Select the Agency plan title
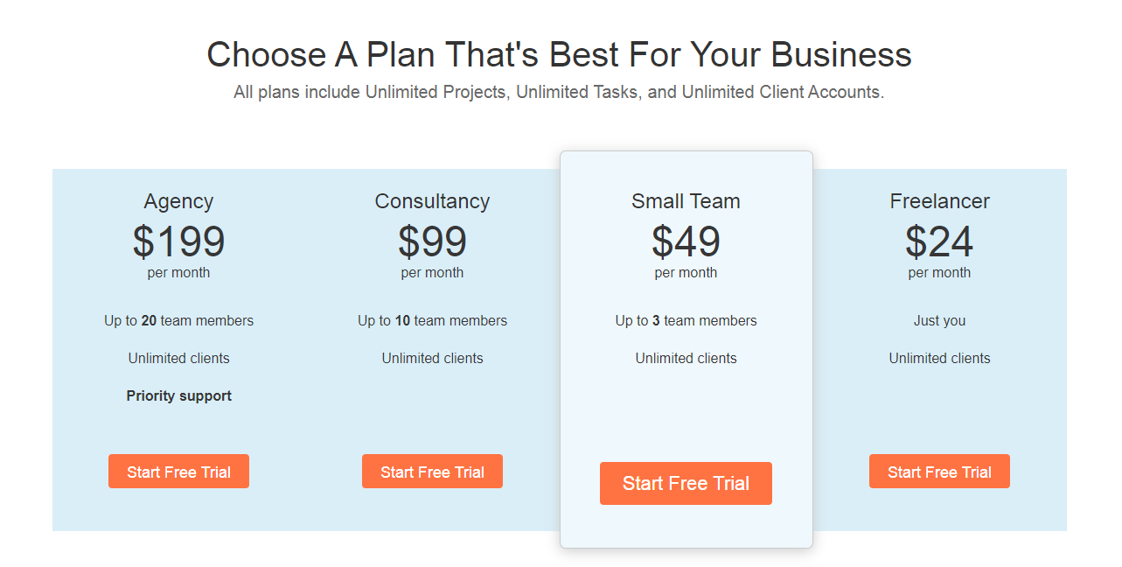The width and height of the screenshot is (1122, 567). pyautogui.click(x=178, y=201)
